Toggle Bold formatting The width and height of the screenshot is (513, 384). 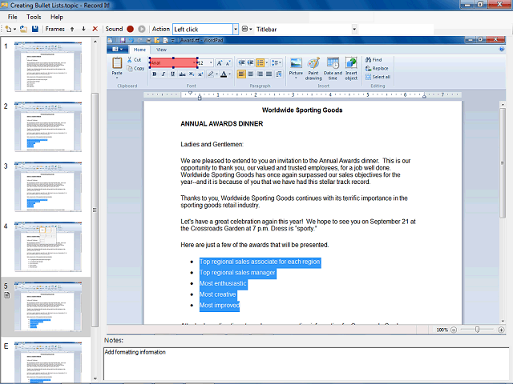pyautogui.click(x=155, y=74)
